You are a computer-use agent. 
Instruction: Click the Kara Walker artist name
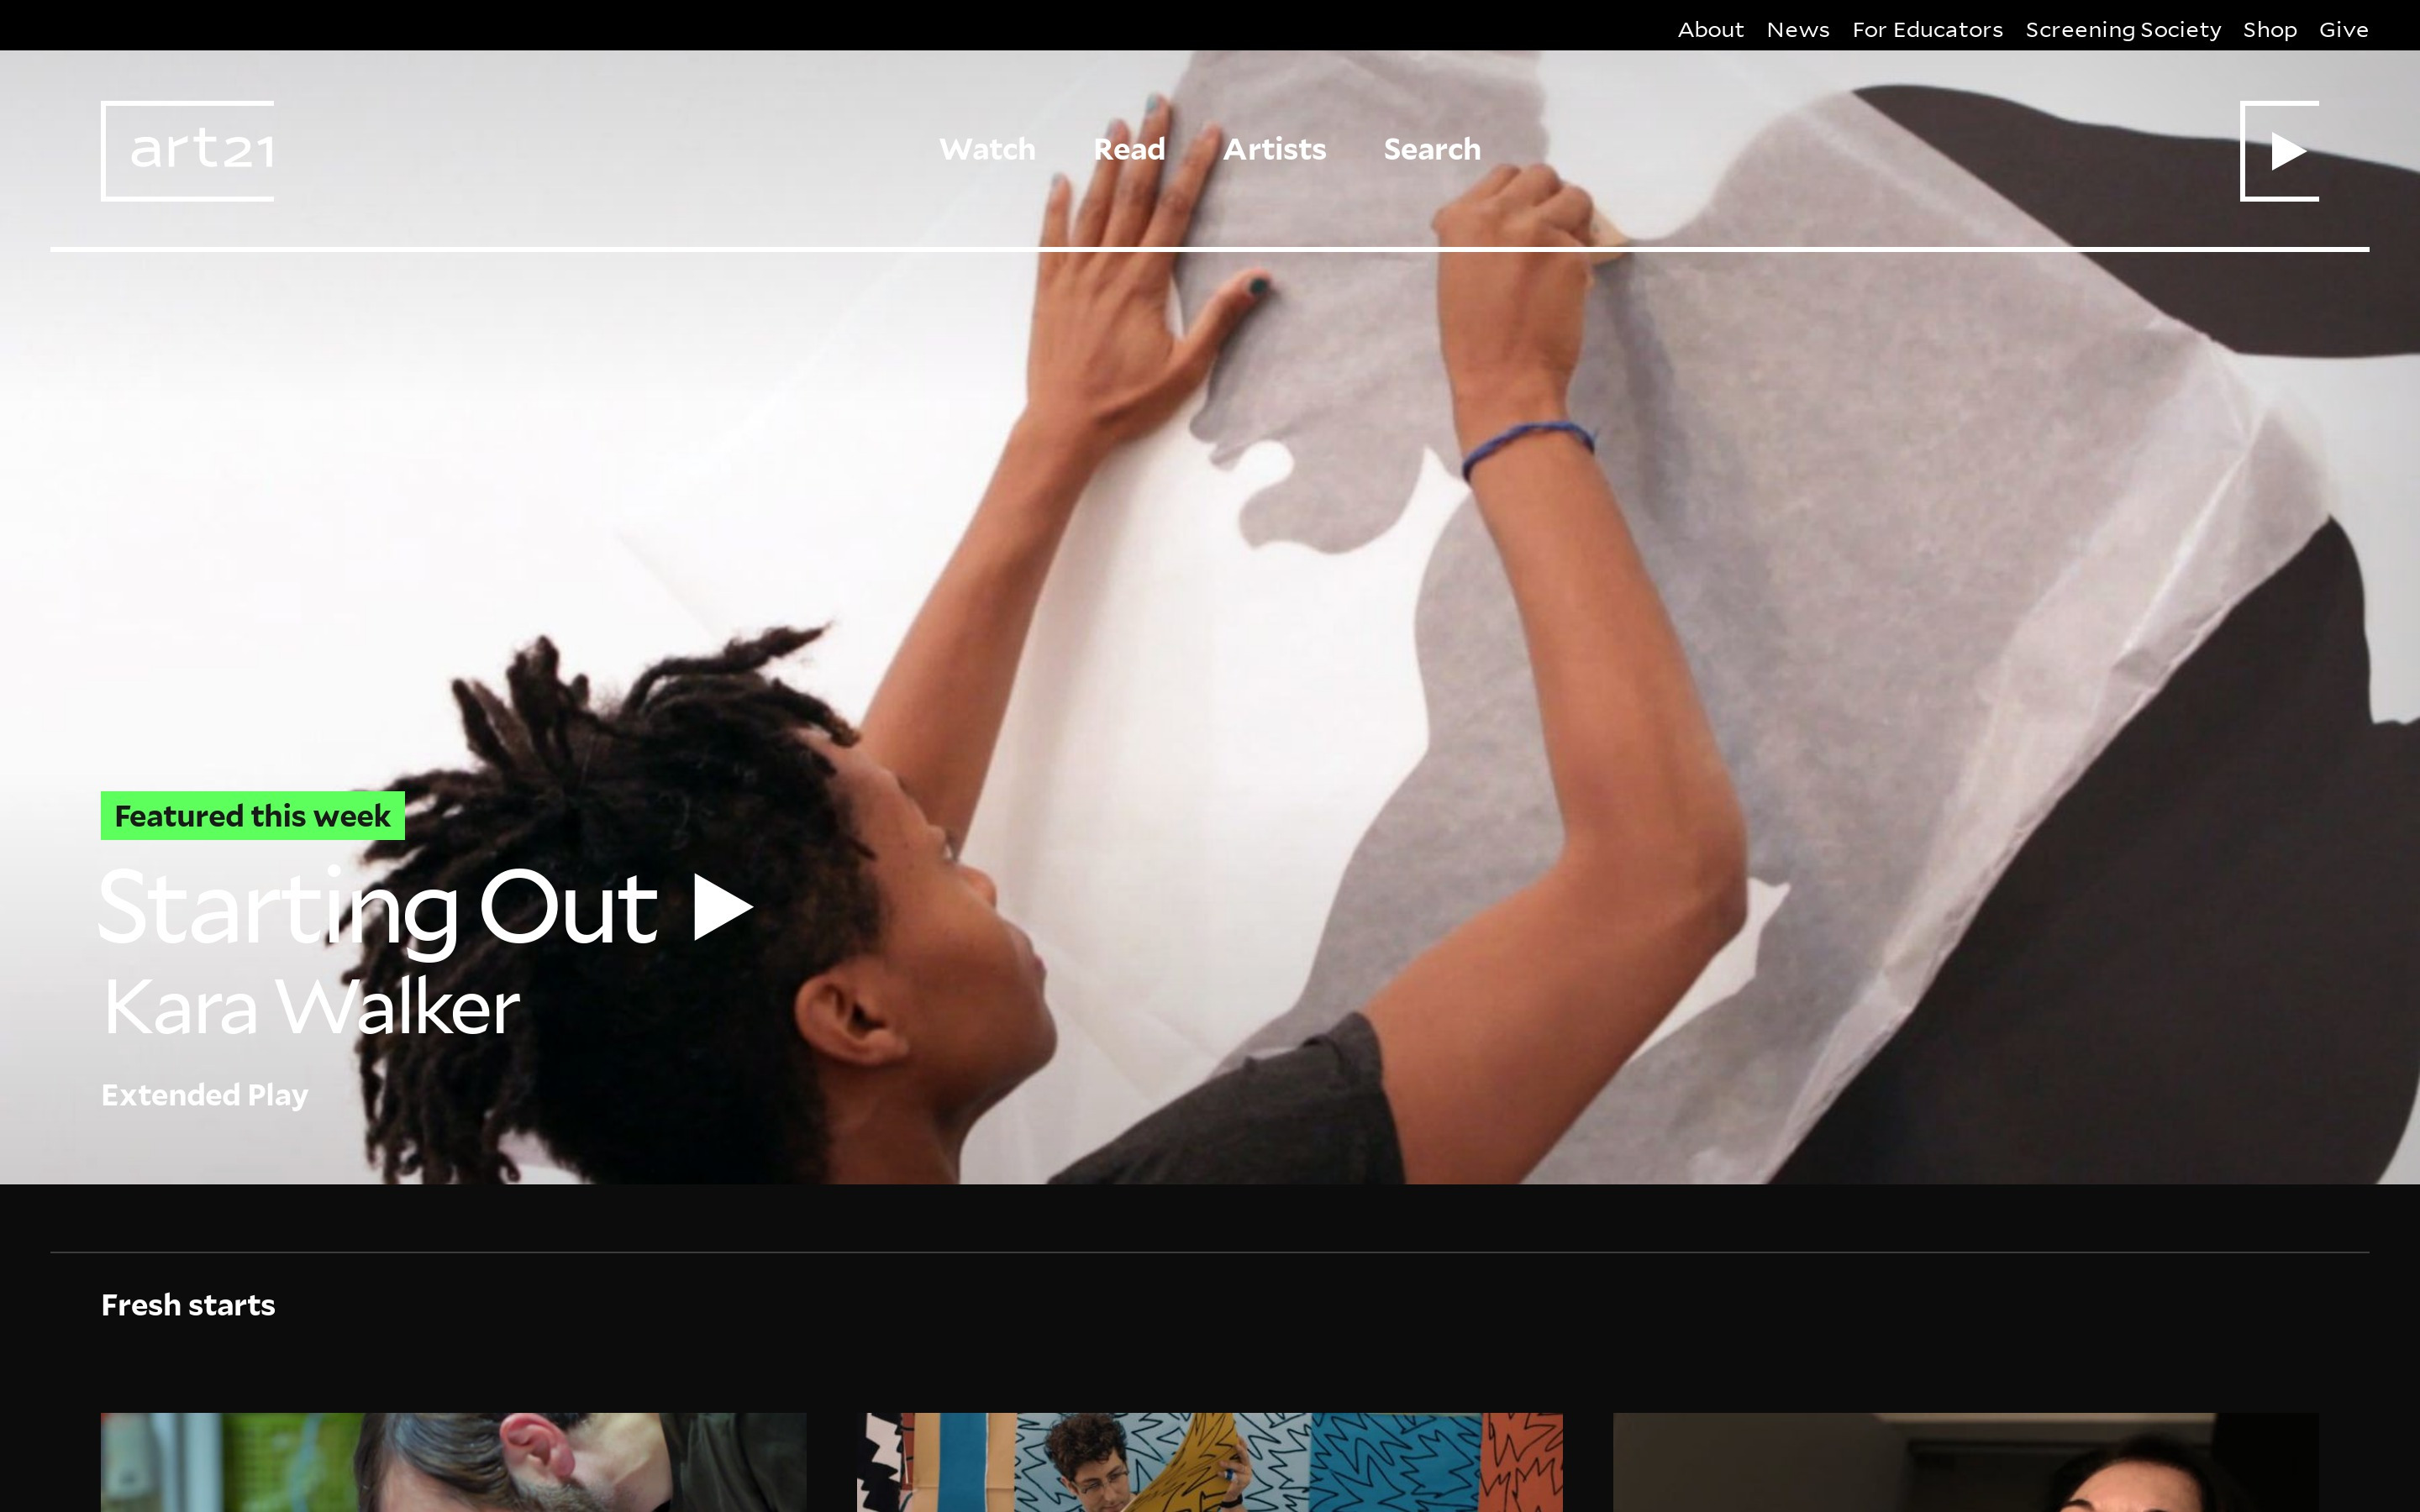click(x=311, y=1007)
